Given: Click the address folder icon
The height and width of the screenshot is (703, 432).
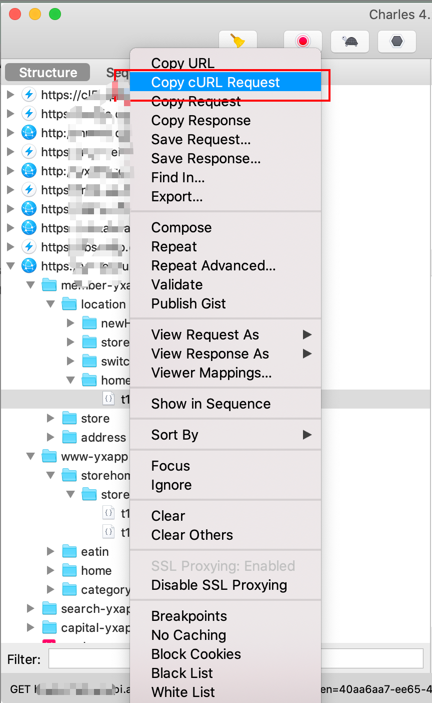Looking at the screenshot, I should [69, 438].
